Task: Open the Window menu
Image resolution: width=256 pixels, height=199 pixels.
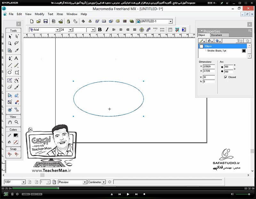Action: point(72,14)
